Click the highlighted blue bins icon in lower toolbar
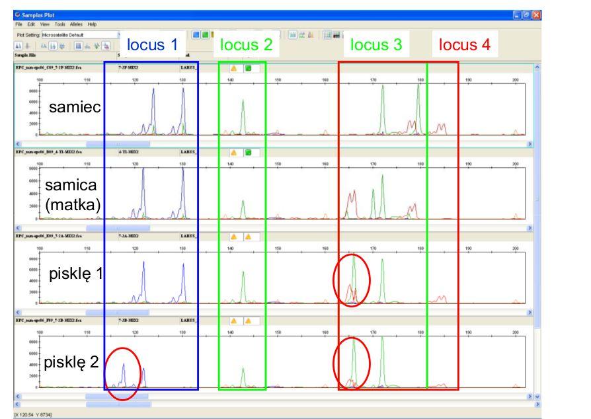 click(x=79, y=46)
